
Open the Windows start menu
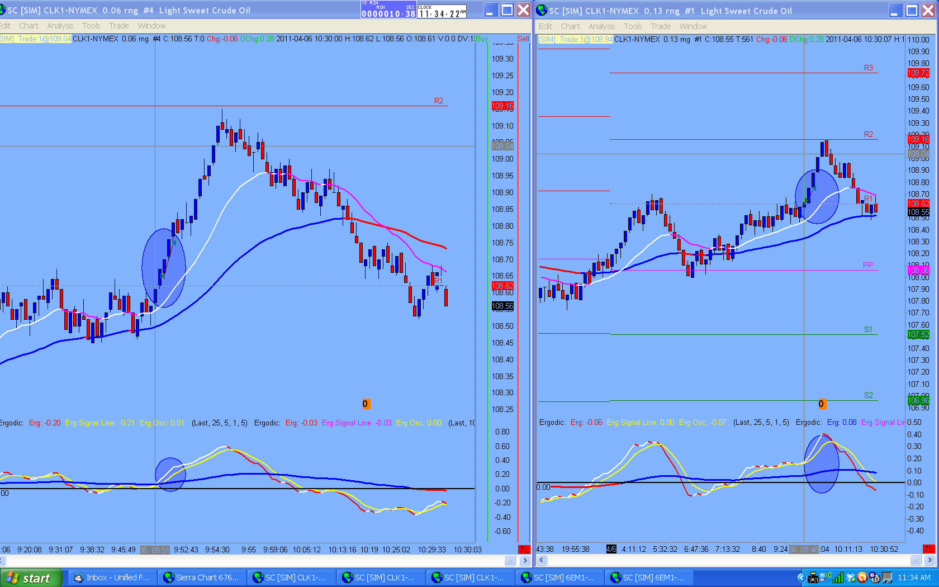click(x=30, y=578)
